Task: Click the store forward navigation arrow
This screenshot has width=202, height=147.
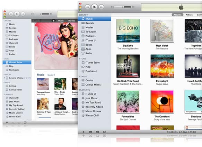Action: pos(38,21)
